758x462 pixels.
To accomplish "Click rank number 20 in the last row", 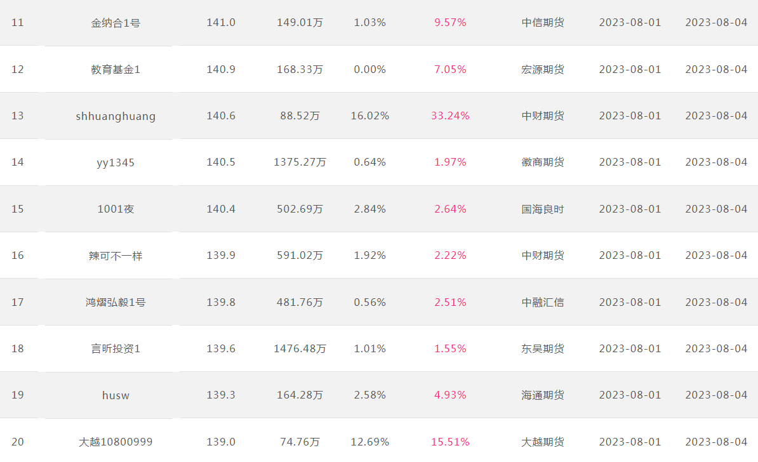I will (x=17, y=442).
